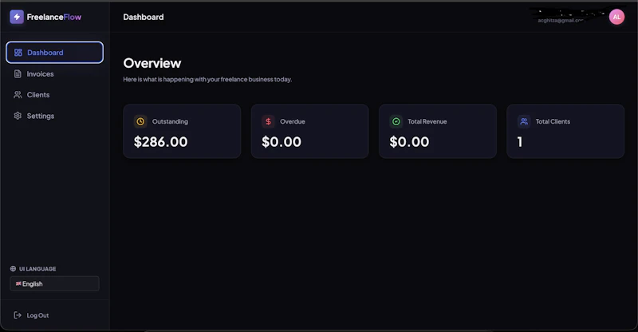Click the Dashboard grid icon in sidebar

tap(18, 53)
